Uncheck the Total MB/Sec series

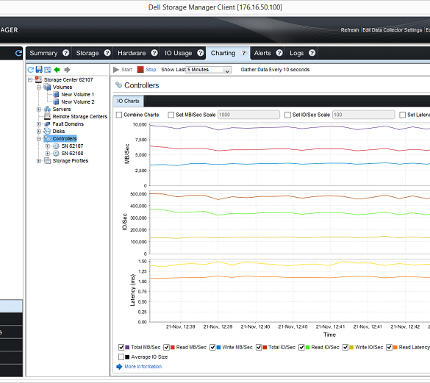(x=121, y=347)
